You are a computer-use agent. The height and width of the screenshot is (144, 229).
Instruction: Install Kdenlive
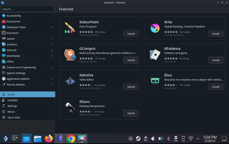point(131,87)
